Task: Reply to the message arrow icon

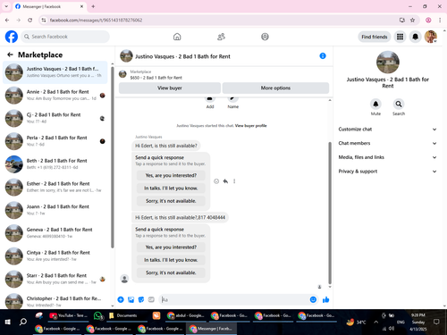Action: 225,181
